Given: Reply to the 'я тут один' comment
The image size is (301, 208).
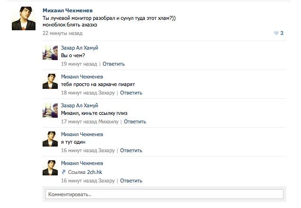Looking at the screenshot, I should [x=131, y=150].
